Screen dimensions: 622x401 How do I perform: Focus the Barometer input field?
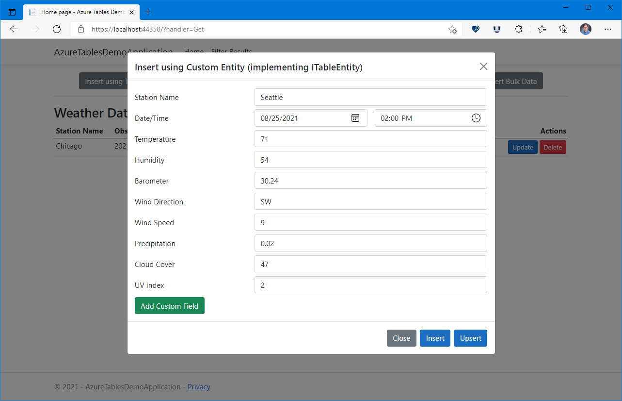click(370, 181)
